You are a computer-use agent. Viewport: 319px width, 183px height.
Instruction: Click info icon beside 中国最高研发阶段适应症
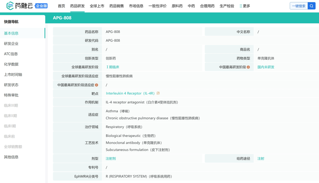[97, 85]
